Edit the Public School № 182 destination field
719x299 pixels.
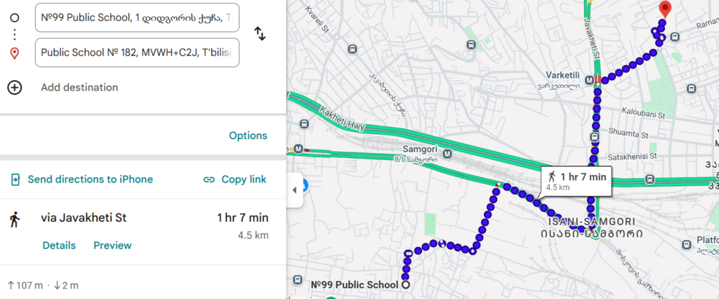pyautogui.click(x=137, y=52)
